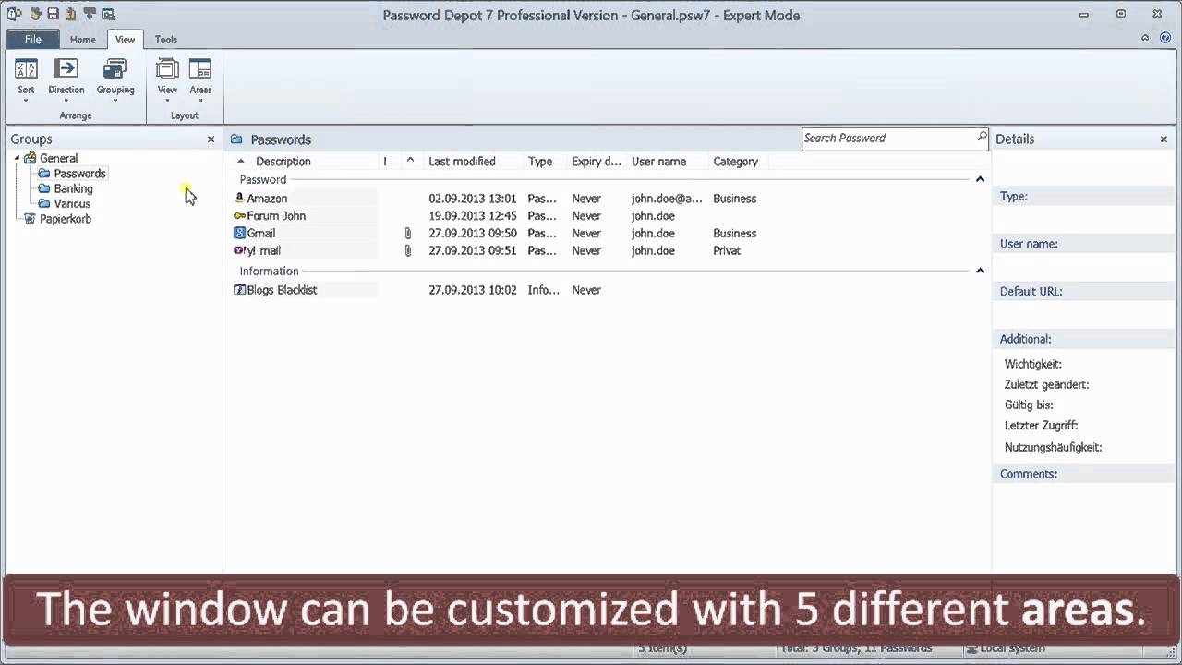Click Business category in the Gmail row
Viewport: 1182px width, 665px height.
(x=735, y=234)
